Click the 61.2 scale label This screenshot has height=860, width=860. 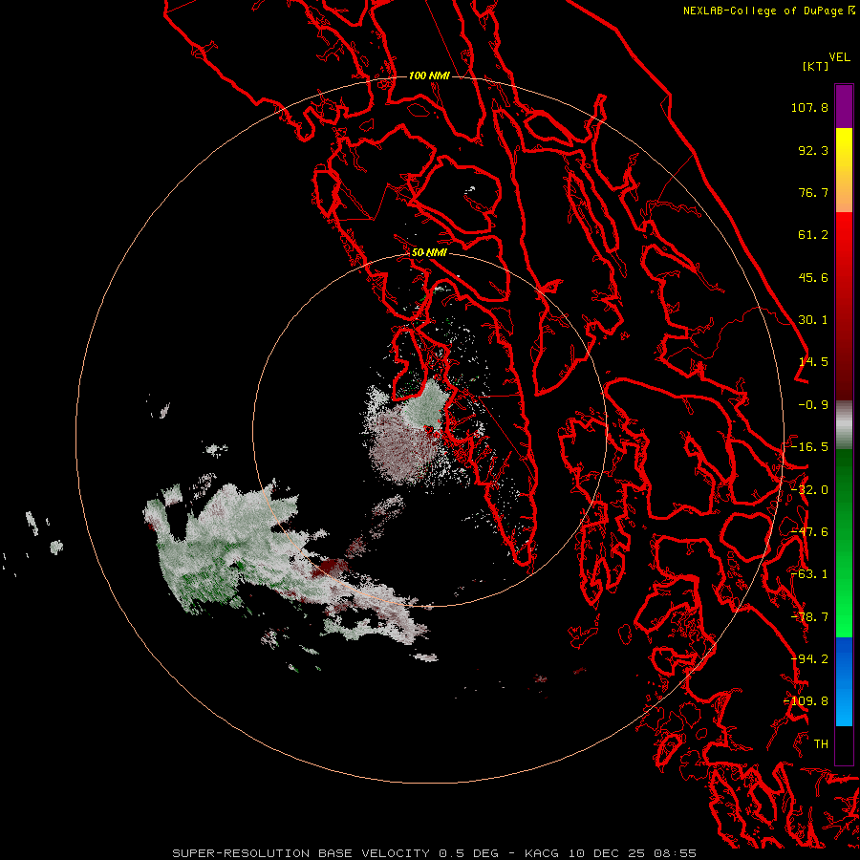tap(813, 235)
